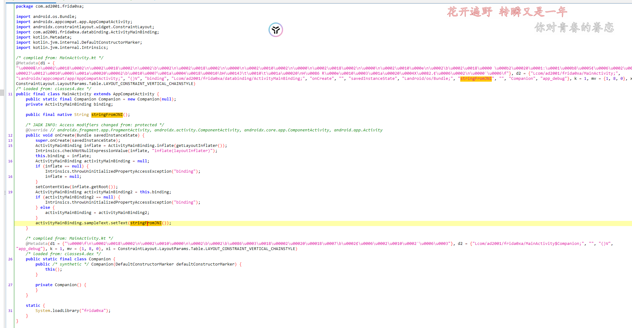Click the split-pane drag handle on left edge

click(x=5, y=192)
